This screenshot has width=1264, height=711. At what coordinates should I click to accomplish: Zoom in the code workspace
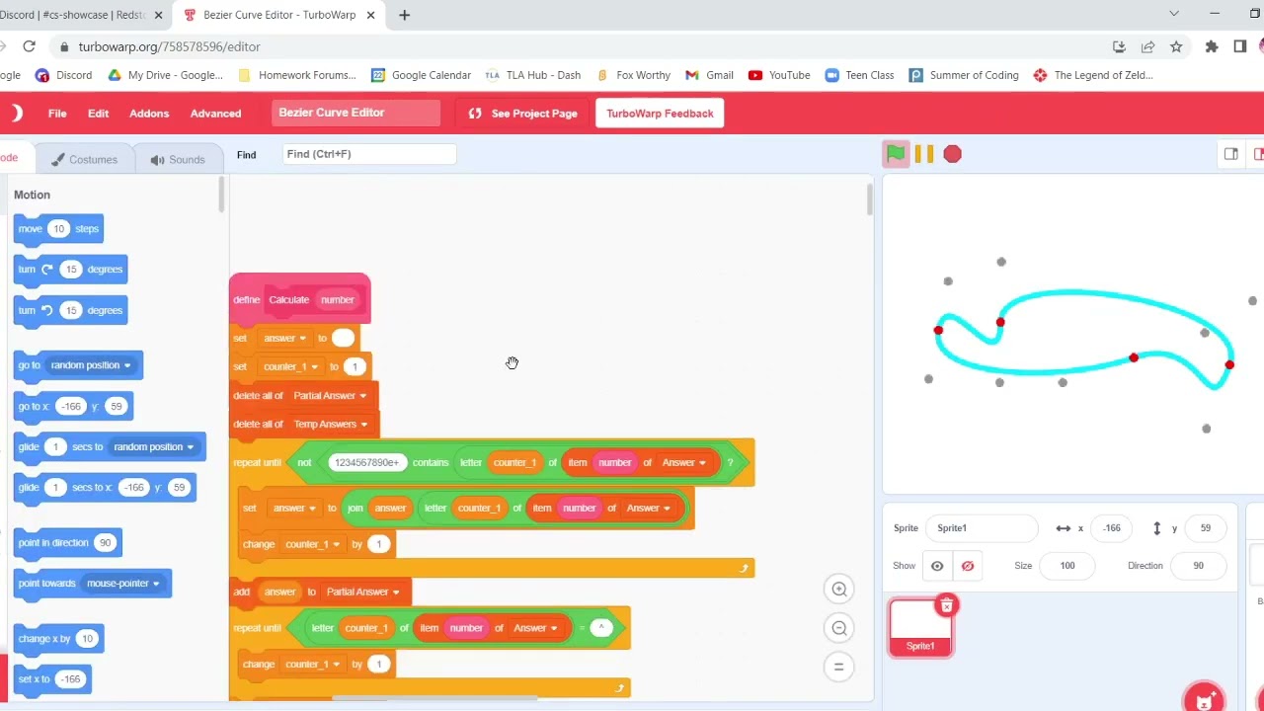839,590
